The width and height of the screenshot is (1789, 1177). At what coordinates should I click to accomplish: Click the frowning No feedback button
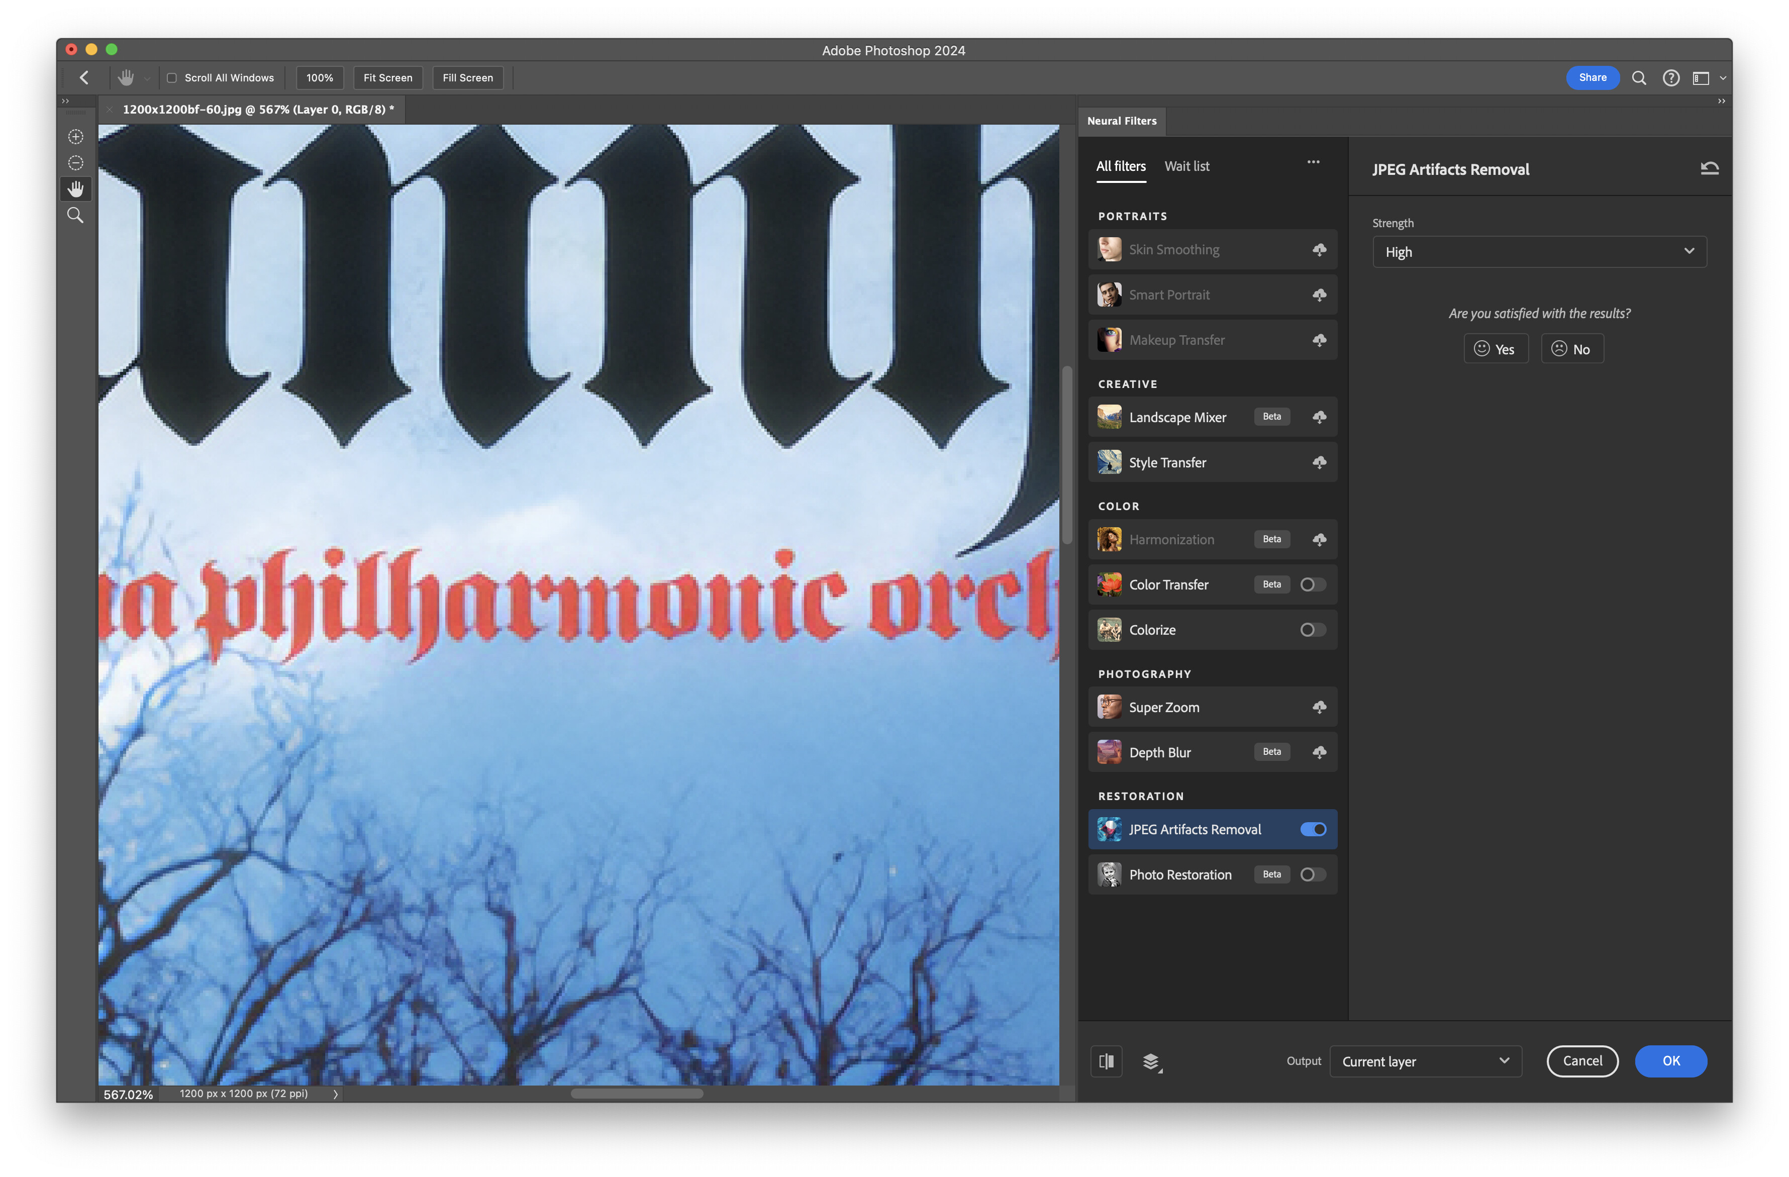click(x=1572, y=349)
